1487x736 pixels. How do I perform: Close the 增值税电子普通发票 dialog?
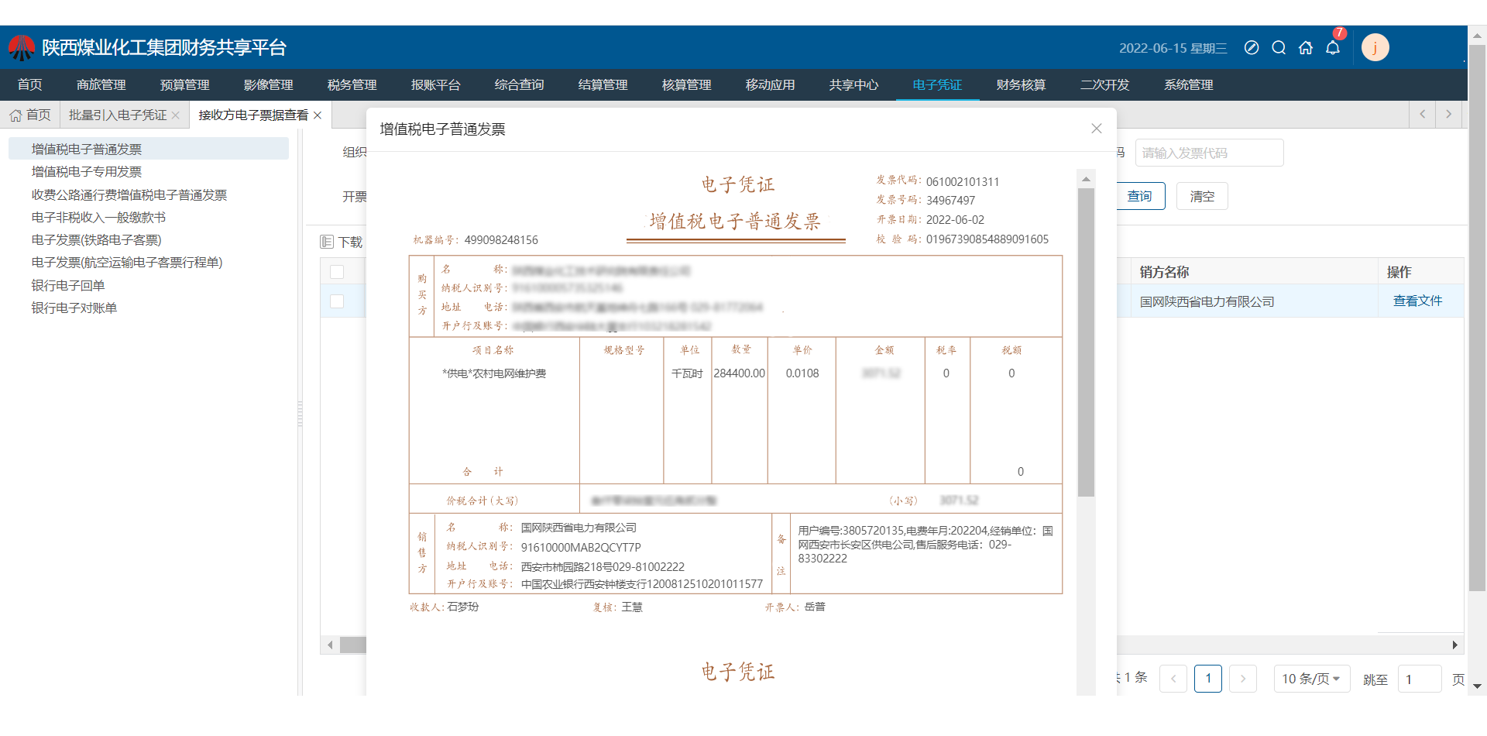coord(1096,129)
